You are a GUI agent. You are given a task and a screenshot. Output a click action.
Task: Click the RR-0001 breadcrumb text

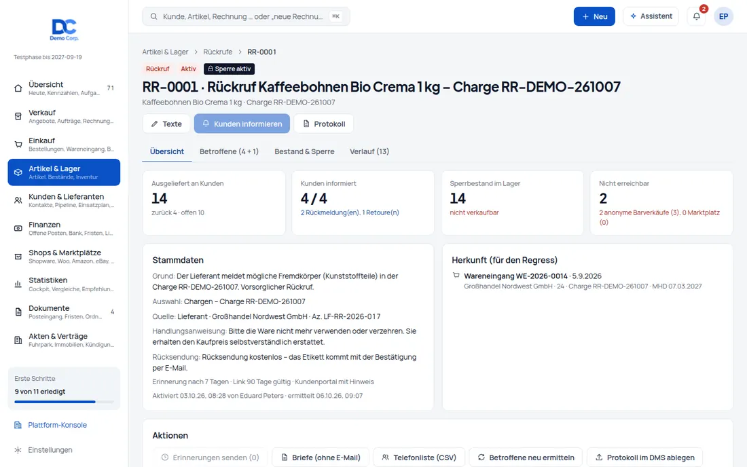[261, 52]
